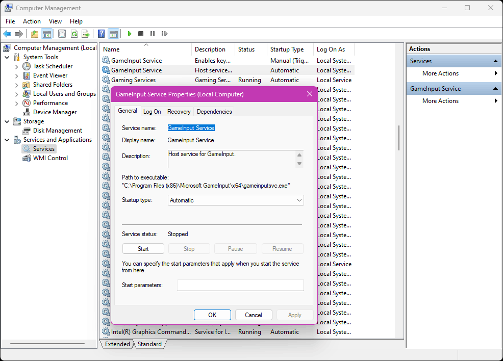This screenshot has width=503, height=361.
Task: Close the GameInput Service Properties dialog
Action: coord(310,94)
